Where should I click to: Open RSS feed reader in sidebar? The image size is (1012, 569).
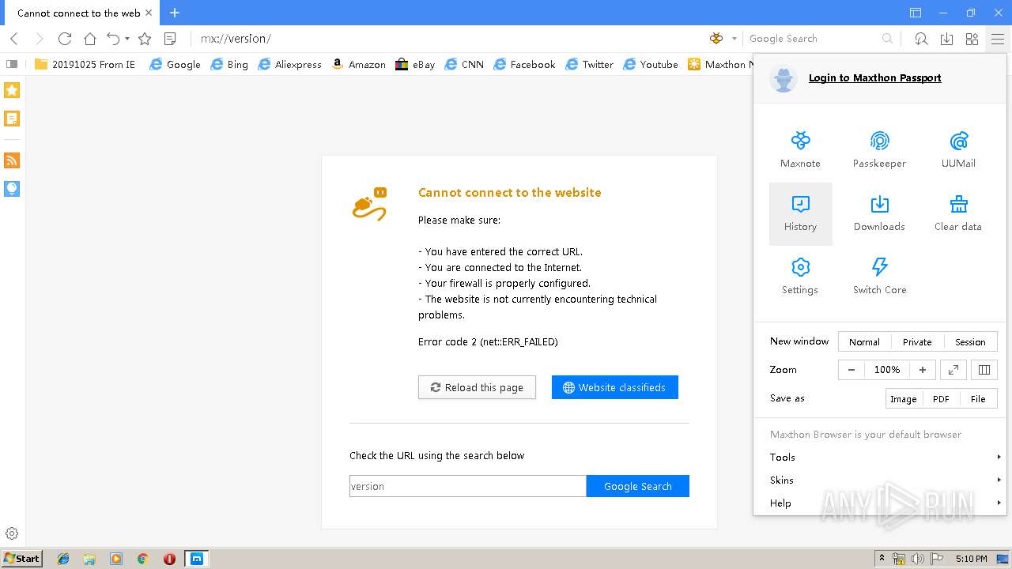tap(12, 160)
